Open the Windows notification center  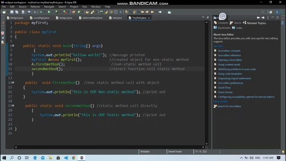pyautogui.click(x=278, y=158)
